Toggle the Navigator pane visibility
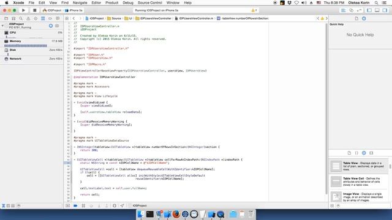Image resolution: width=392 pixels, height=220 pixels. 369,10
